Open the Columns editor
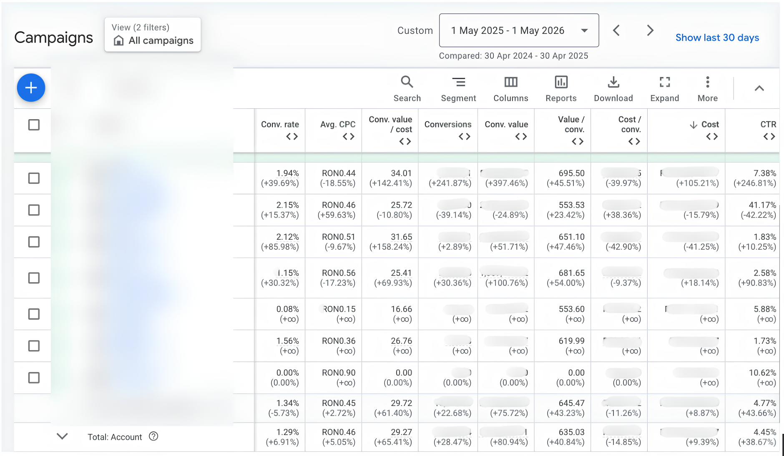The height and width of the screenshot is (456, 784). tap(511, 89)
